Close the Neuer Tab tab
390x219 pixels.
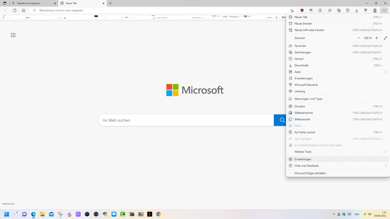104,3
